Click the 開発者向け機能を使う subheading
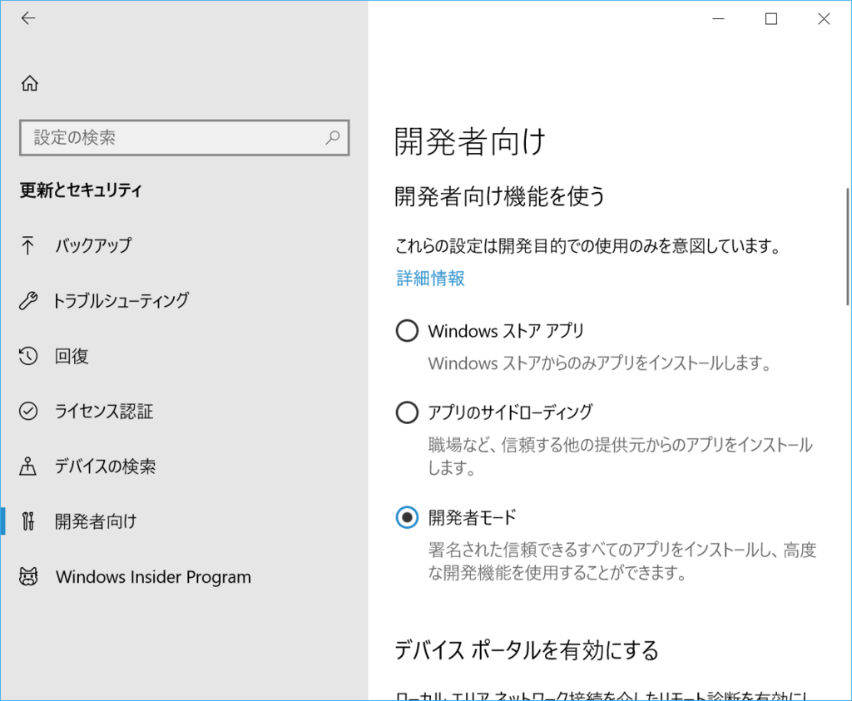 pos(500,196)
